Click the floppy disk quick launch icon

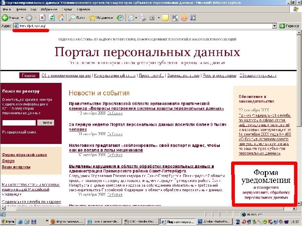pos(34,221)
